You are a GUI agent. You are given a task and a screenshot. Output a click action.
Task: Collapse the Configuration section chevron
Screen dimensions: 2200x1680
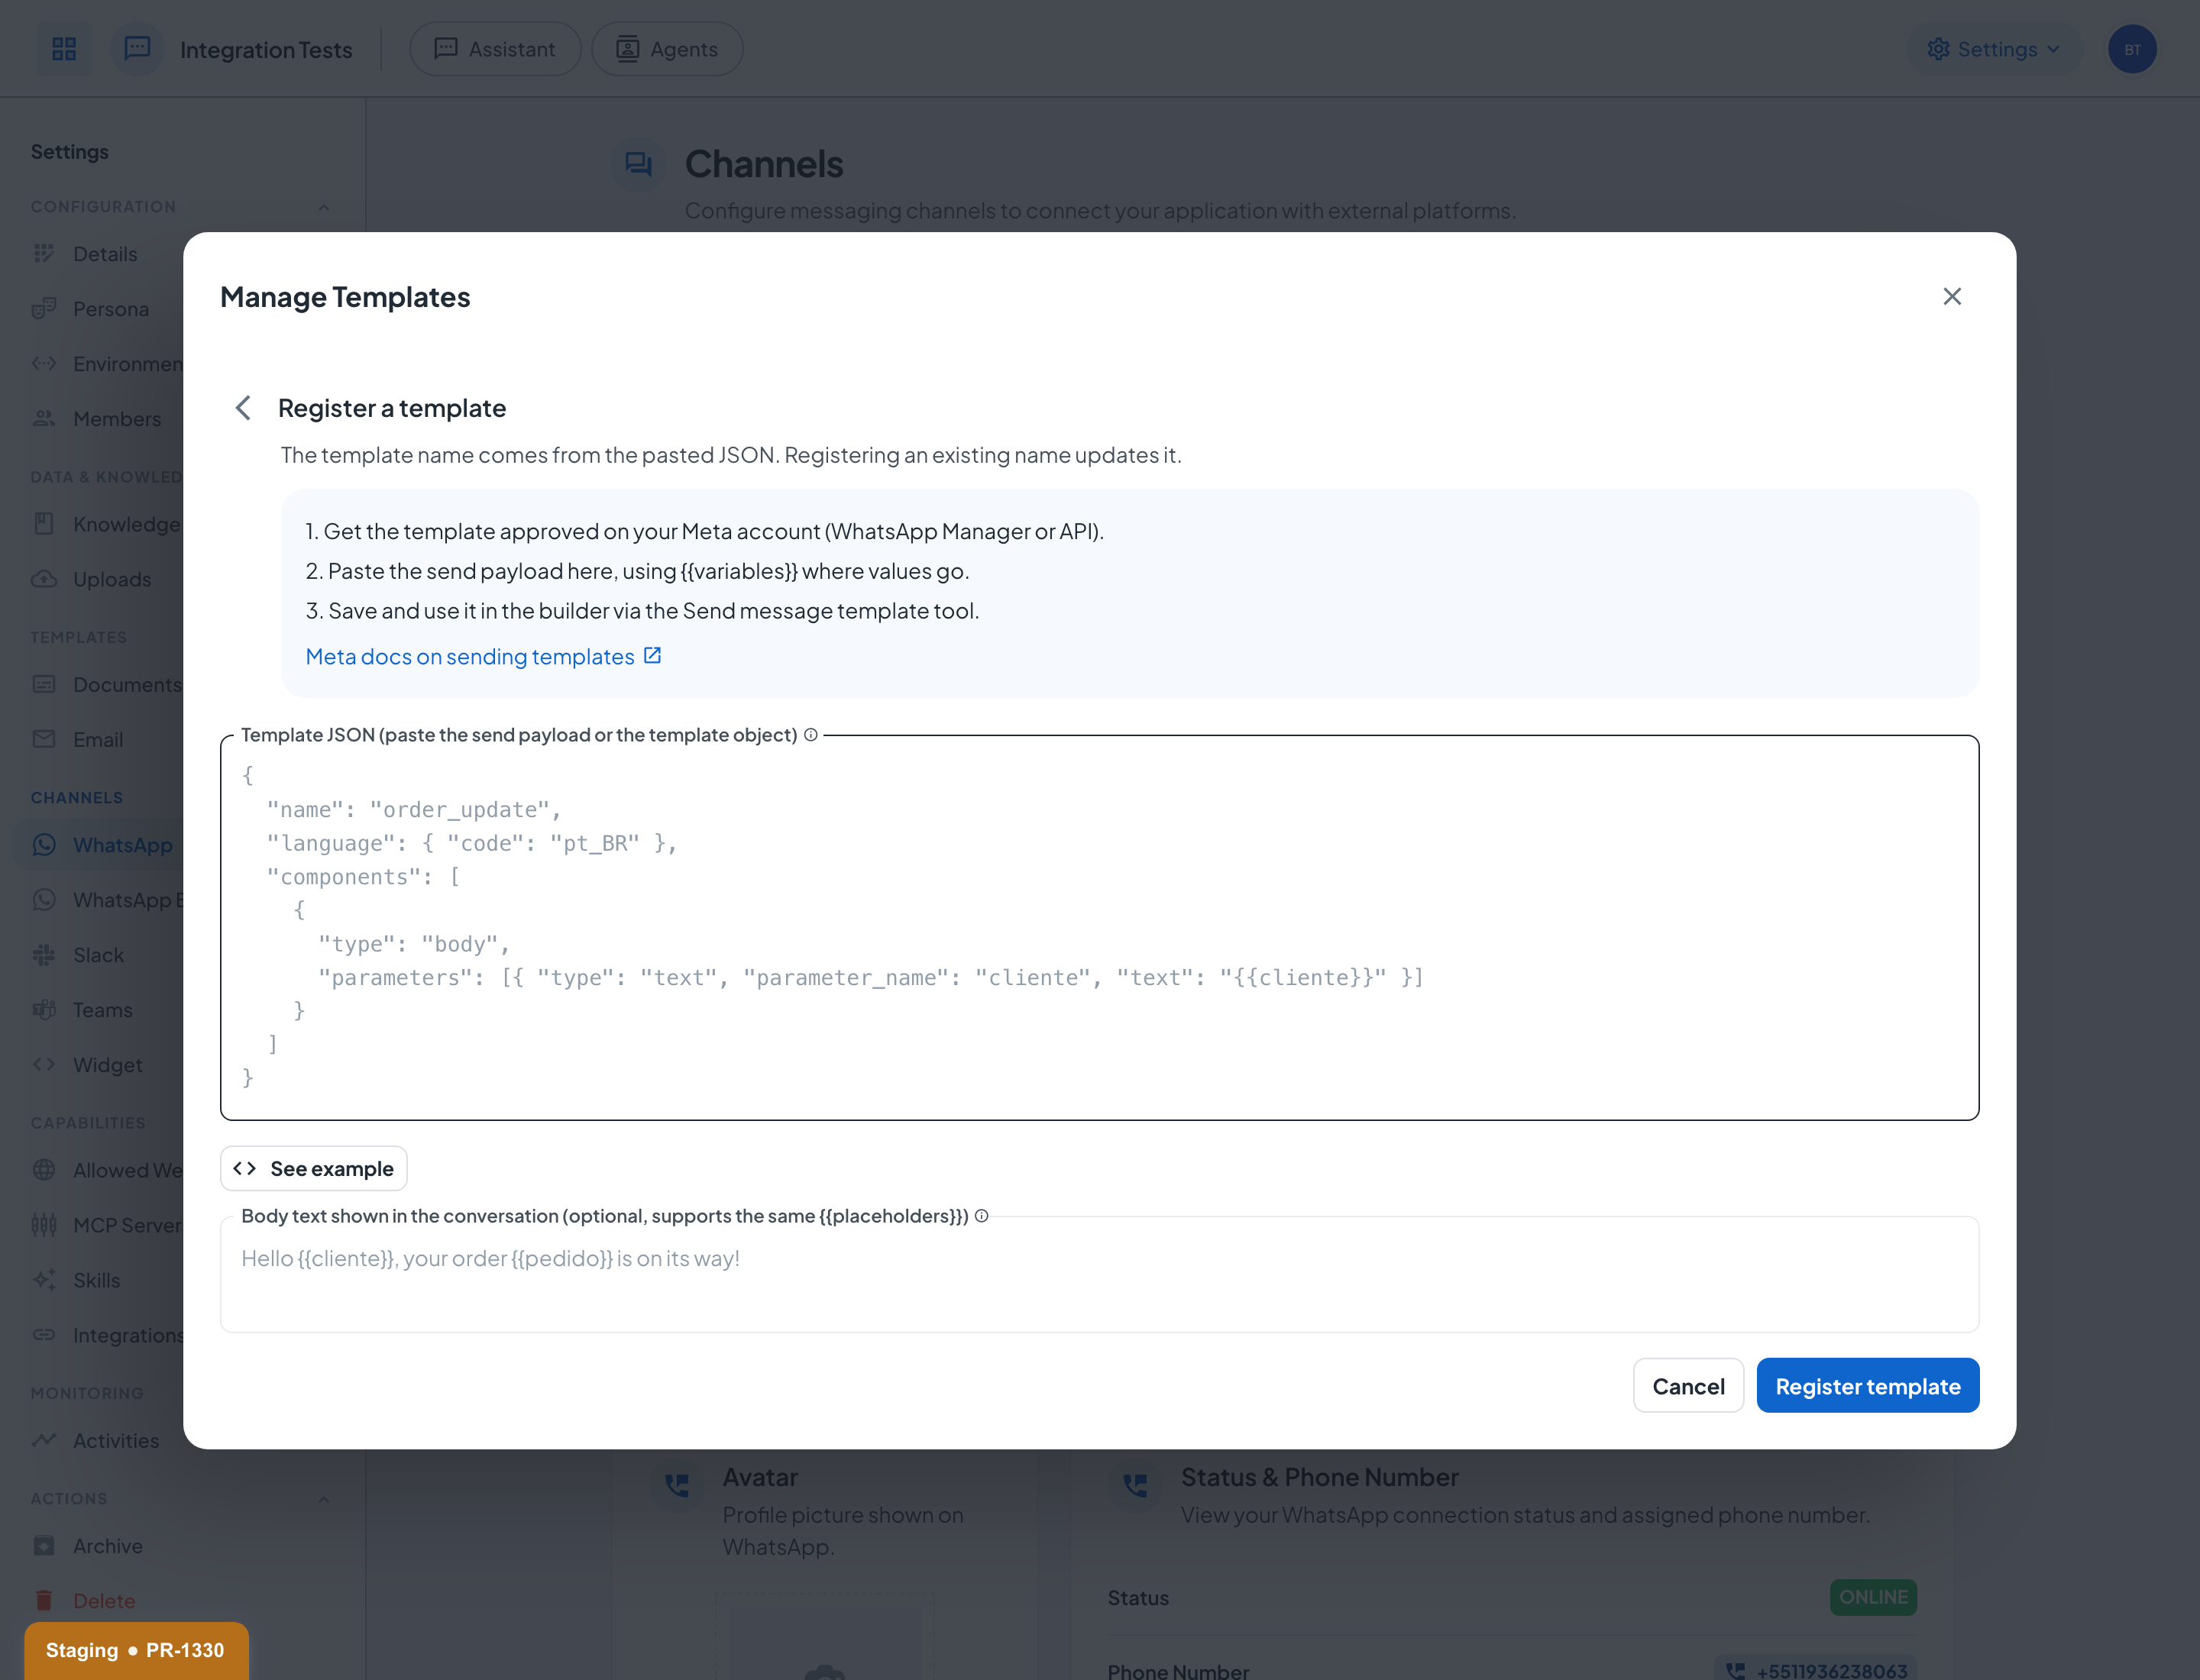[x=323, y=207]
